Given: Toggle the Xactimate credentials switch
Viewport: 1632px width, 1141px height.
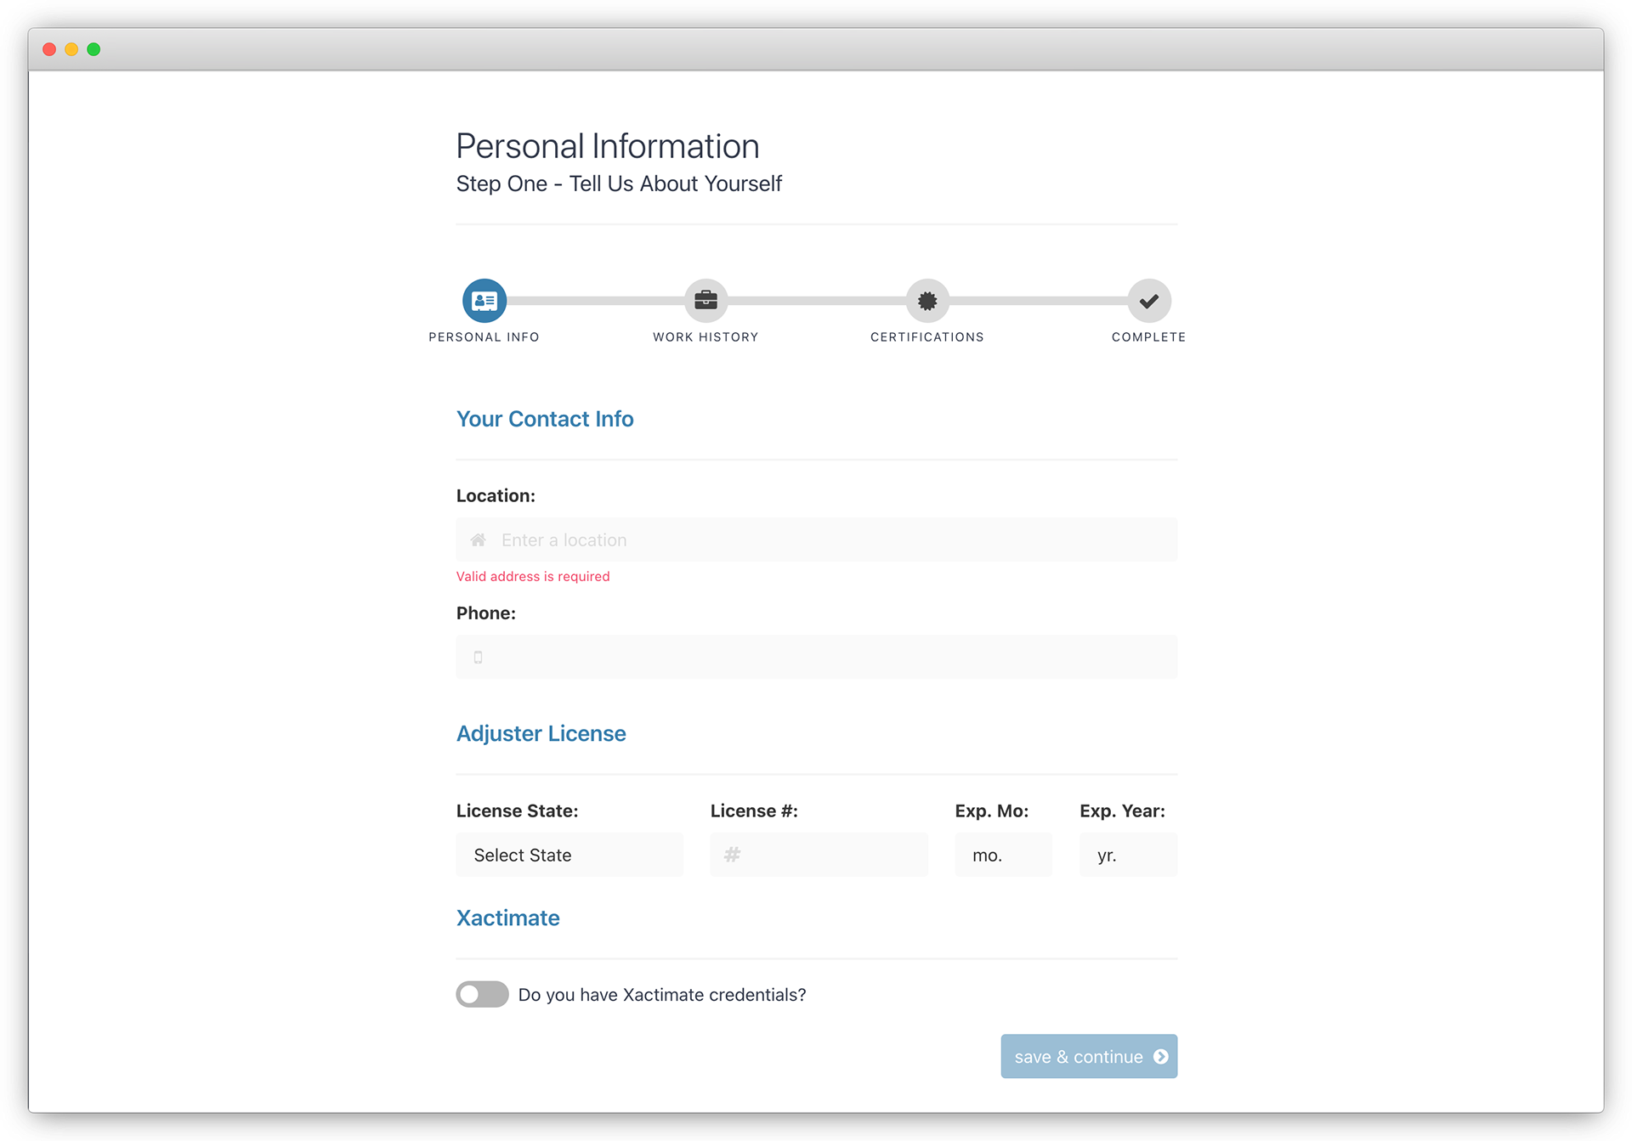Looking at the screenshot, I should 482,995.
